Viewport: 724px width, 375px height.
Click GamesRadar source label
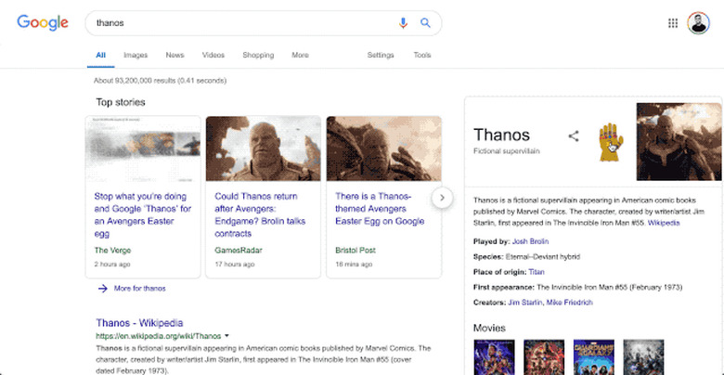(x=239, y=251)
